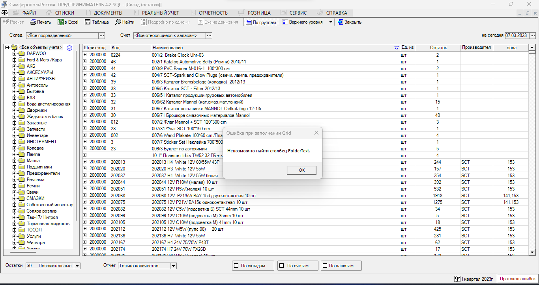Screen dimensions: 539x285
Task: Click blue checkmark circle beside Все объекты учета
Action: pyautogui.click(x=69, y=48)
